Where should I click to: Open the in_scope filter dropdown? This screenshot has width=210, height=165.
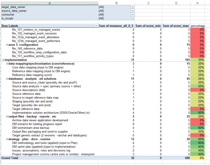(133, 18)
